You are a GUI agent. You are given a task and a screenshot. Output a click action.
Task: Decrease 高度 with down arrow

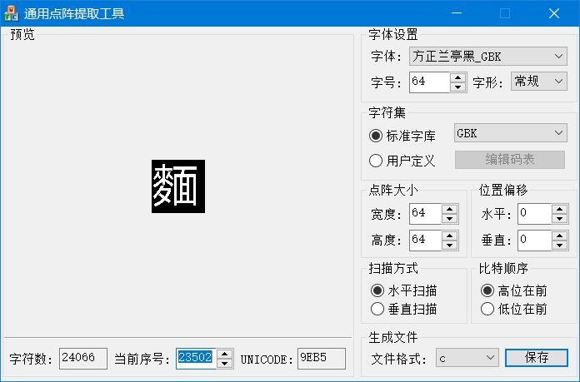[450, 245]
